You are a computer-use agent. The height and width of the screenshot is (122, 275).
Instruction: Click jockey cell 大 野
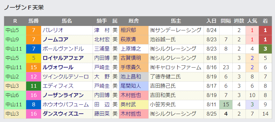click(102, 77)
